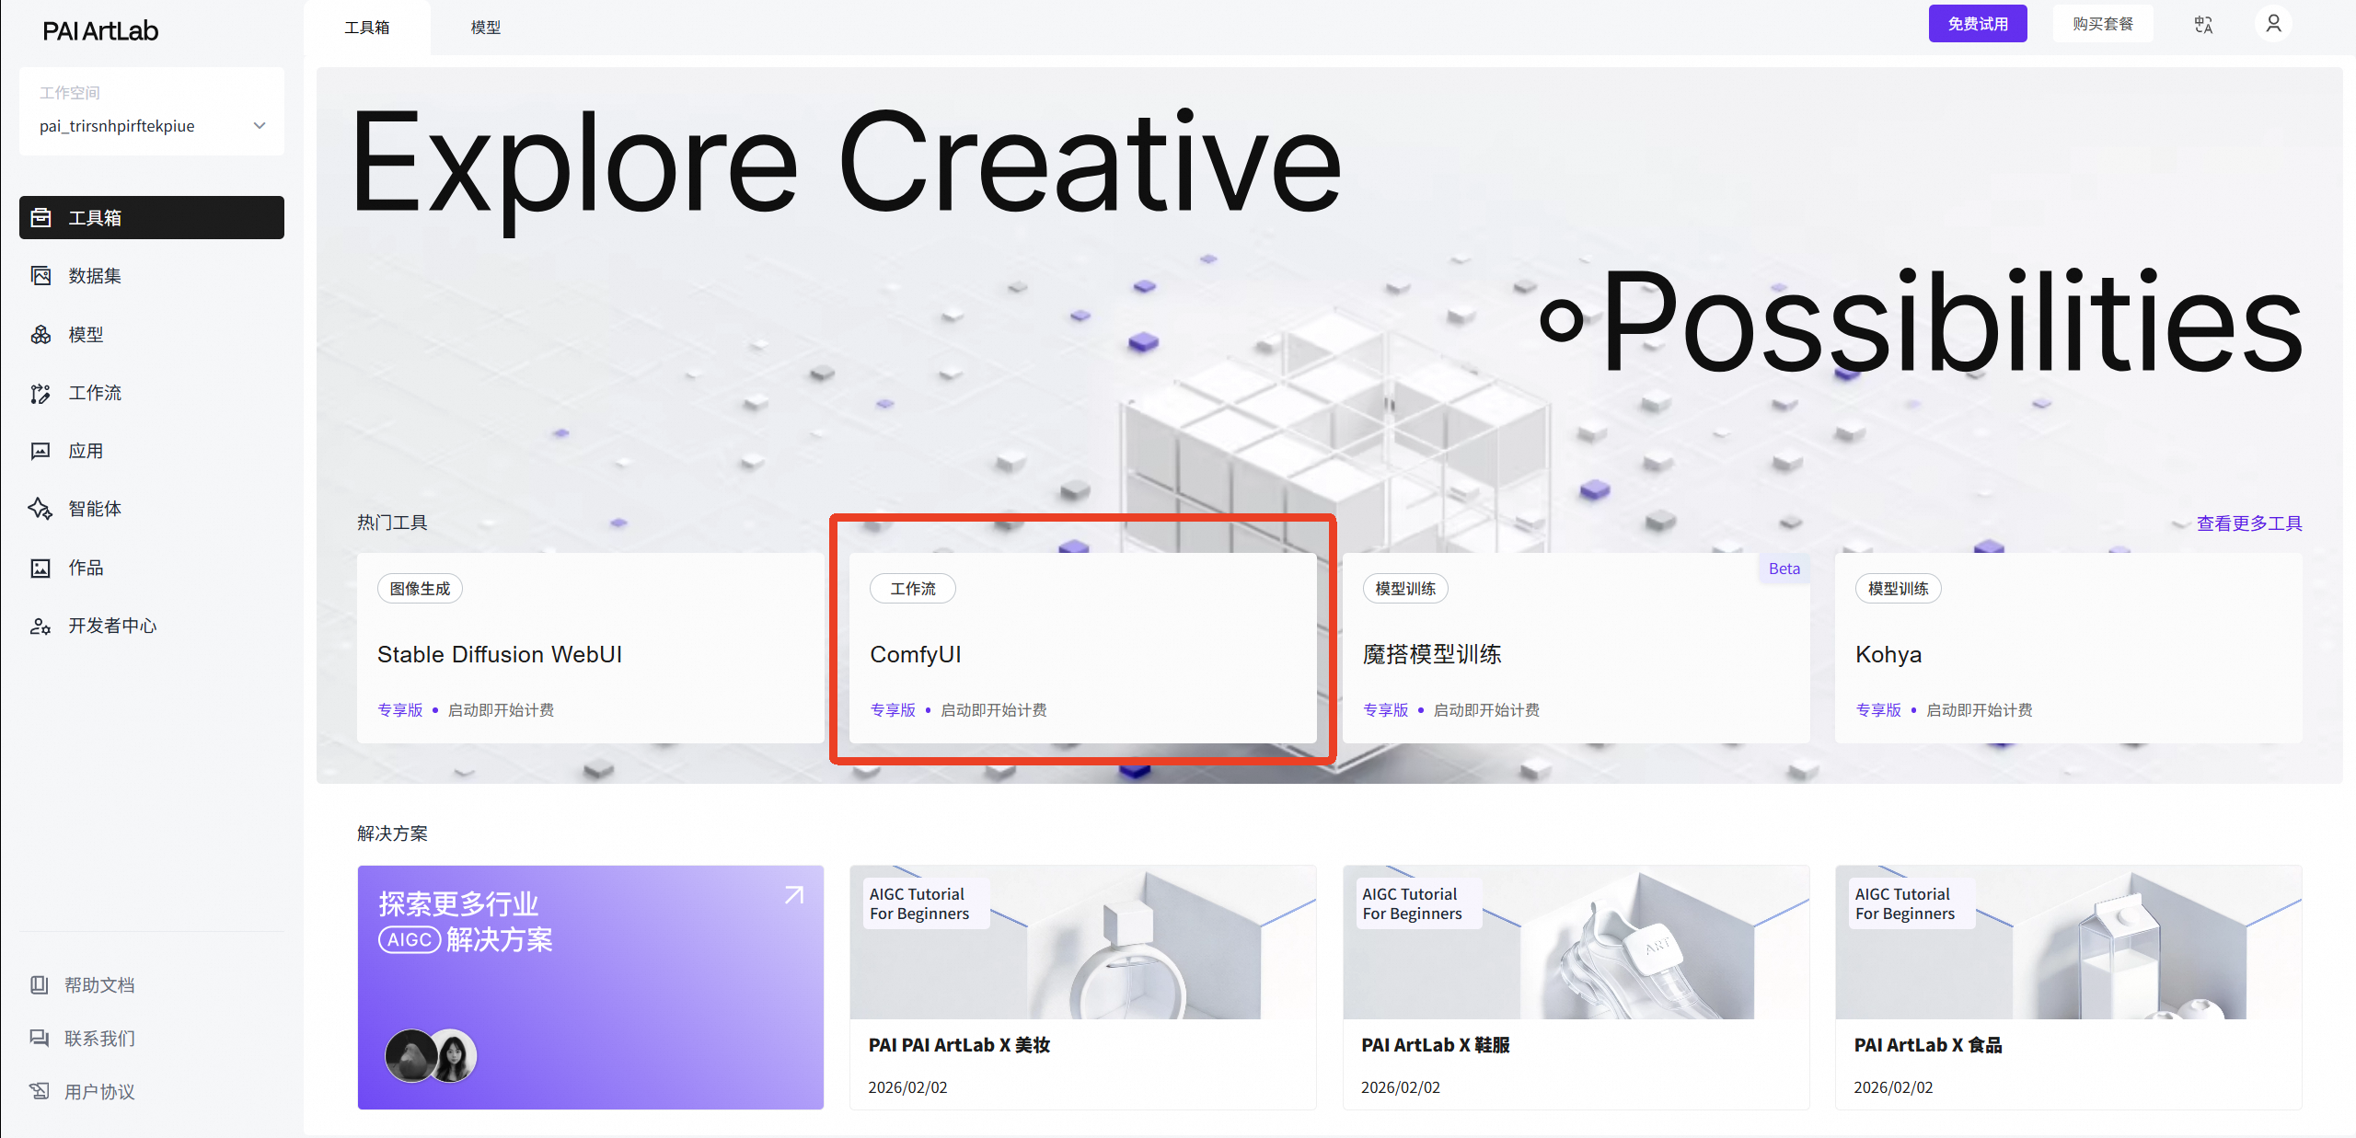Click the 工作流 tag on the ComfyUI card
Viewport: 2356px width, 1138px height.
pos(913,589)
